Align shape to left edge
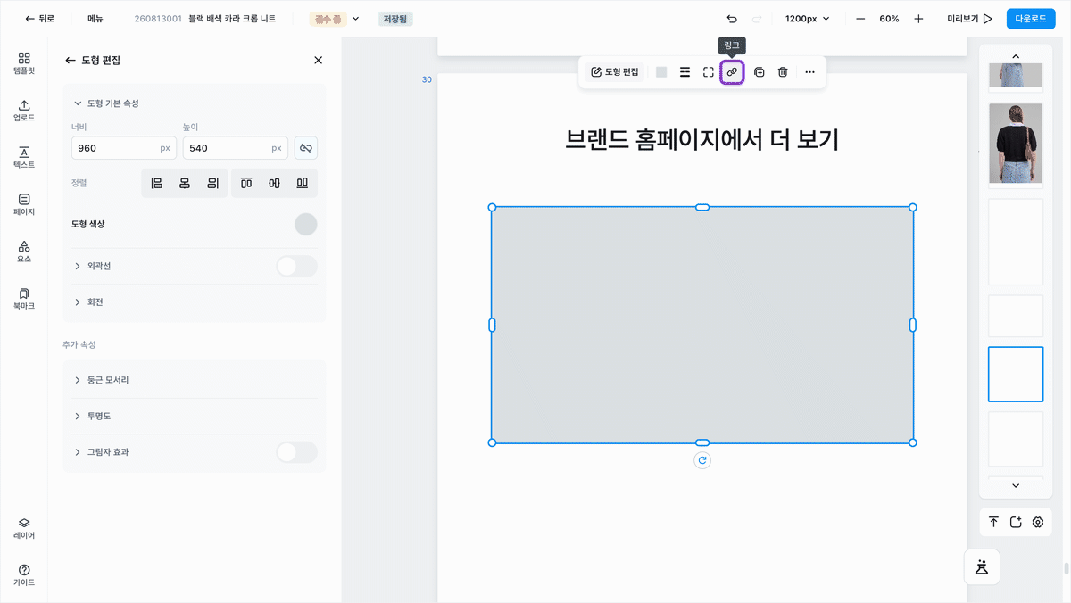This screenshot has height=603, width=1071. (157, 183)
